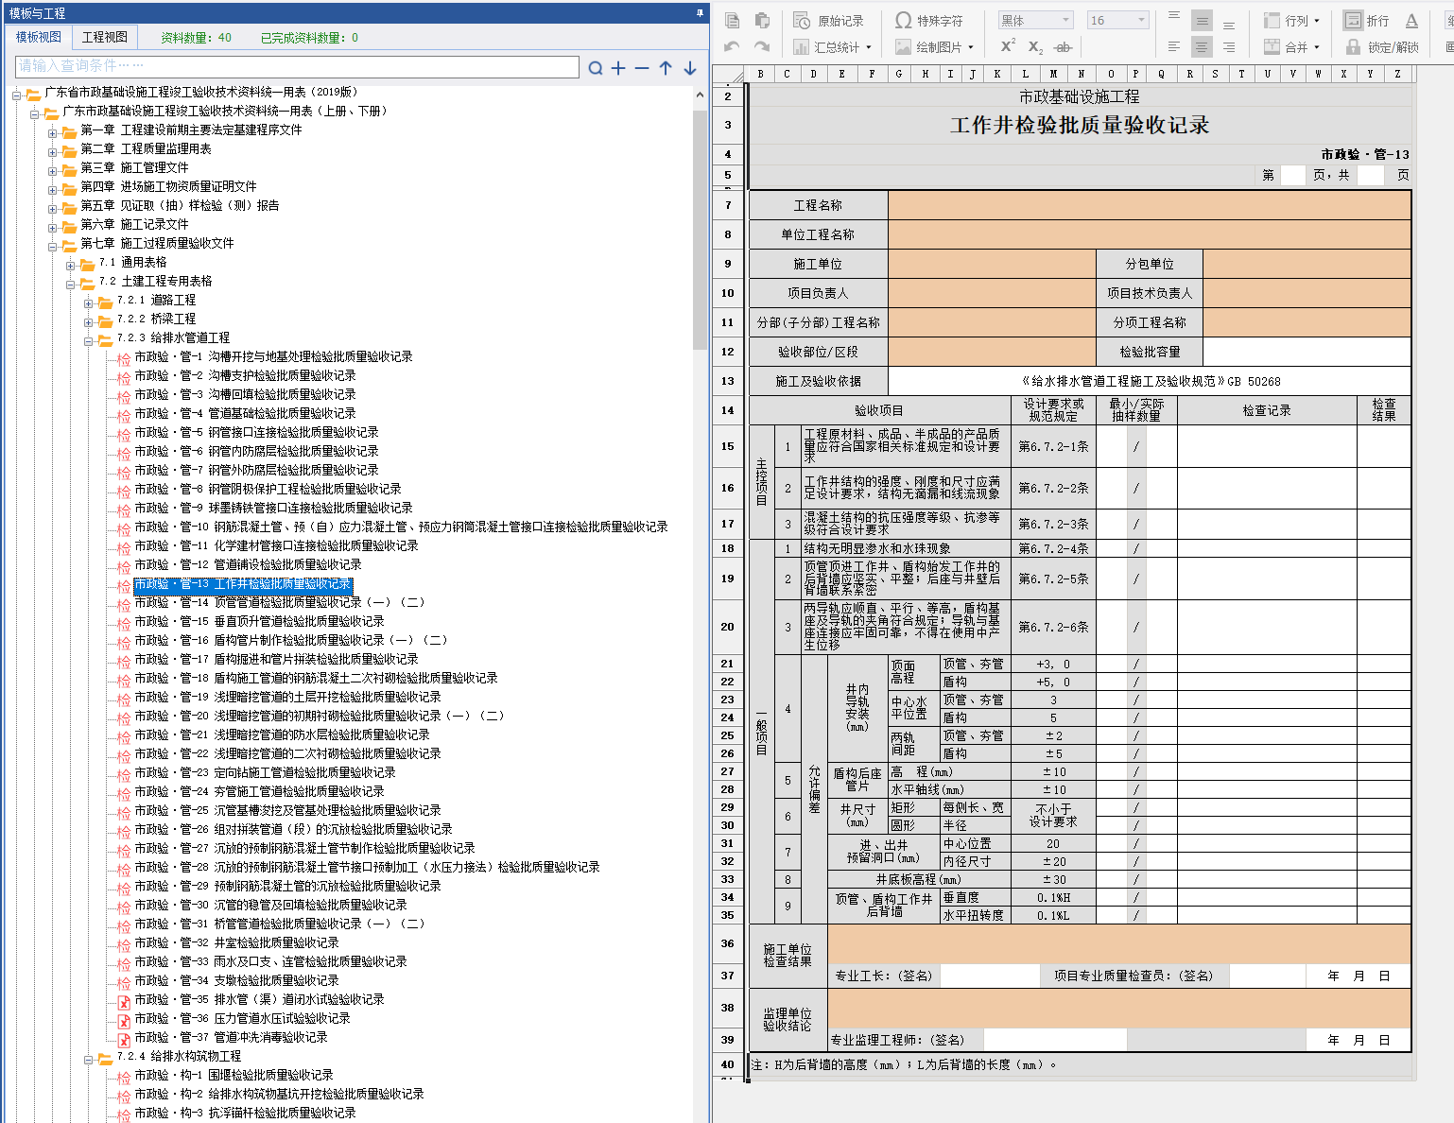Expand 第三章 施工管理文件 node
Screen dimensions: 1454x1123
coord(53,170)
